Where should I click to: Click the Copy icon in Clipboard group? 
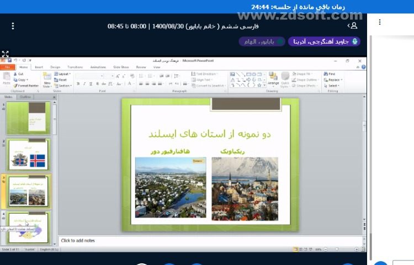tap(15, 80)
